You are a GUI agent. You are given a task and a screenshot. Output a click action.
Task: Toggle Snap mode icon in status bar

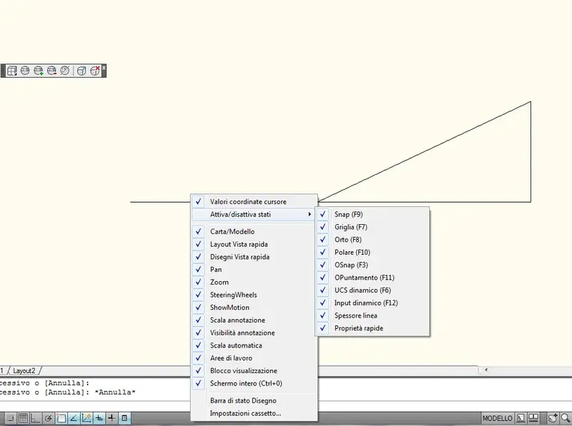(x=10, y=418)
